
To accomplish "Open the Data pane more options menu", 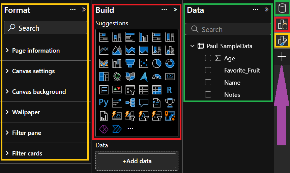I will pyautogui.click(x=256, y=10).
